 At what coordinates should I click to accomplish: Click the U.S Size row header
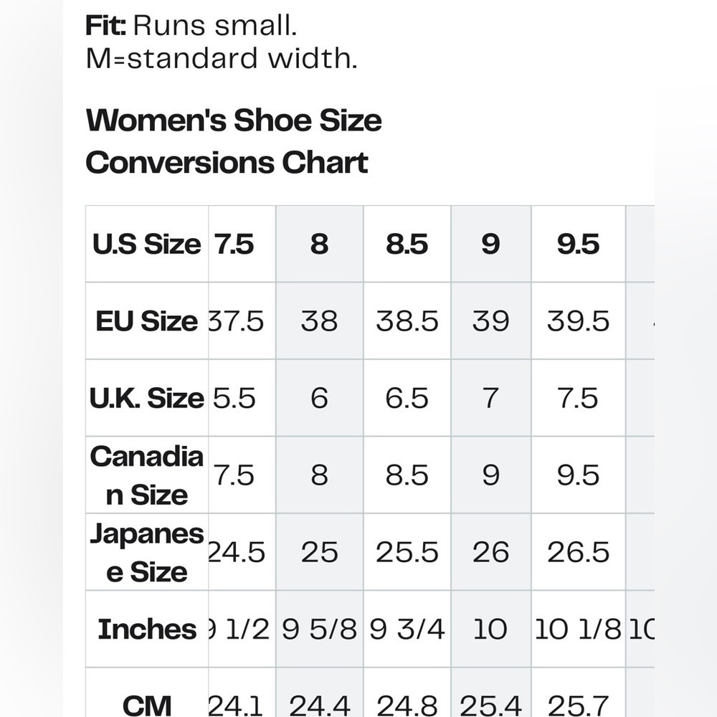point(147,244)
